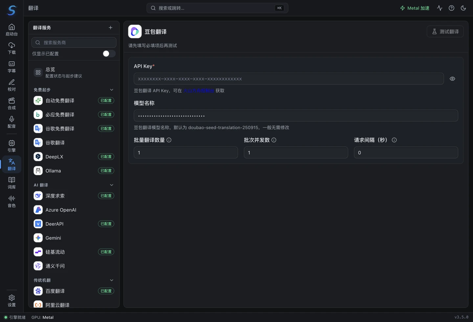Focus the API Key input field
Viewport: 473px width, 322px height.
(x=289, y=79)
